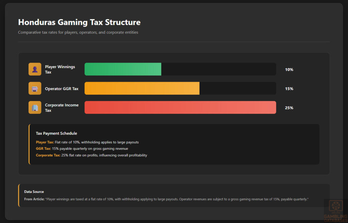
Task: Click the orange badge holding the building icon
Action: 35,108
